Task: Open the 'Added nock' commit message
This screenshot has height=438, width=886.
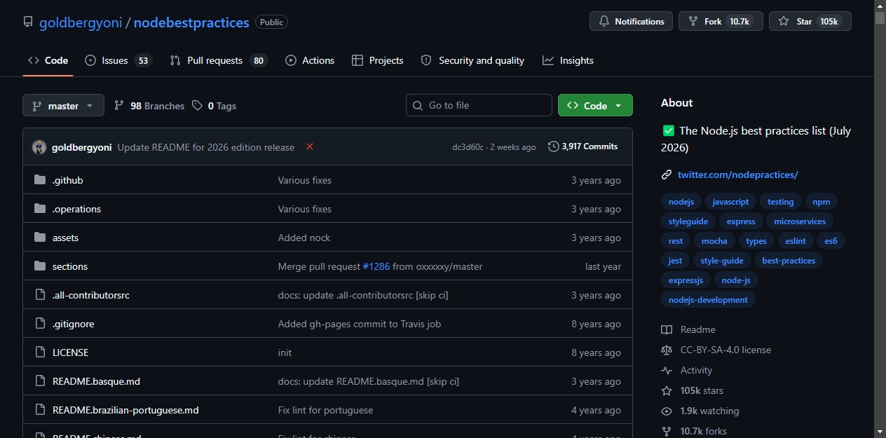Action: coord(304,238)
